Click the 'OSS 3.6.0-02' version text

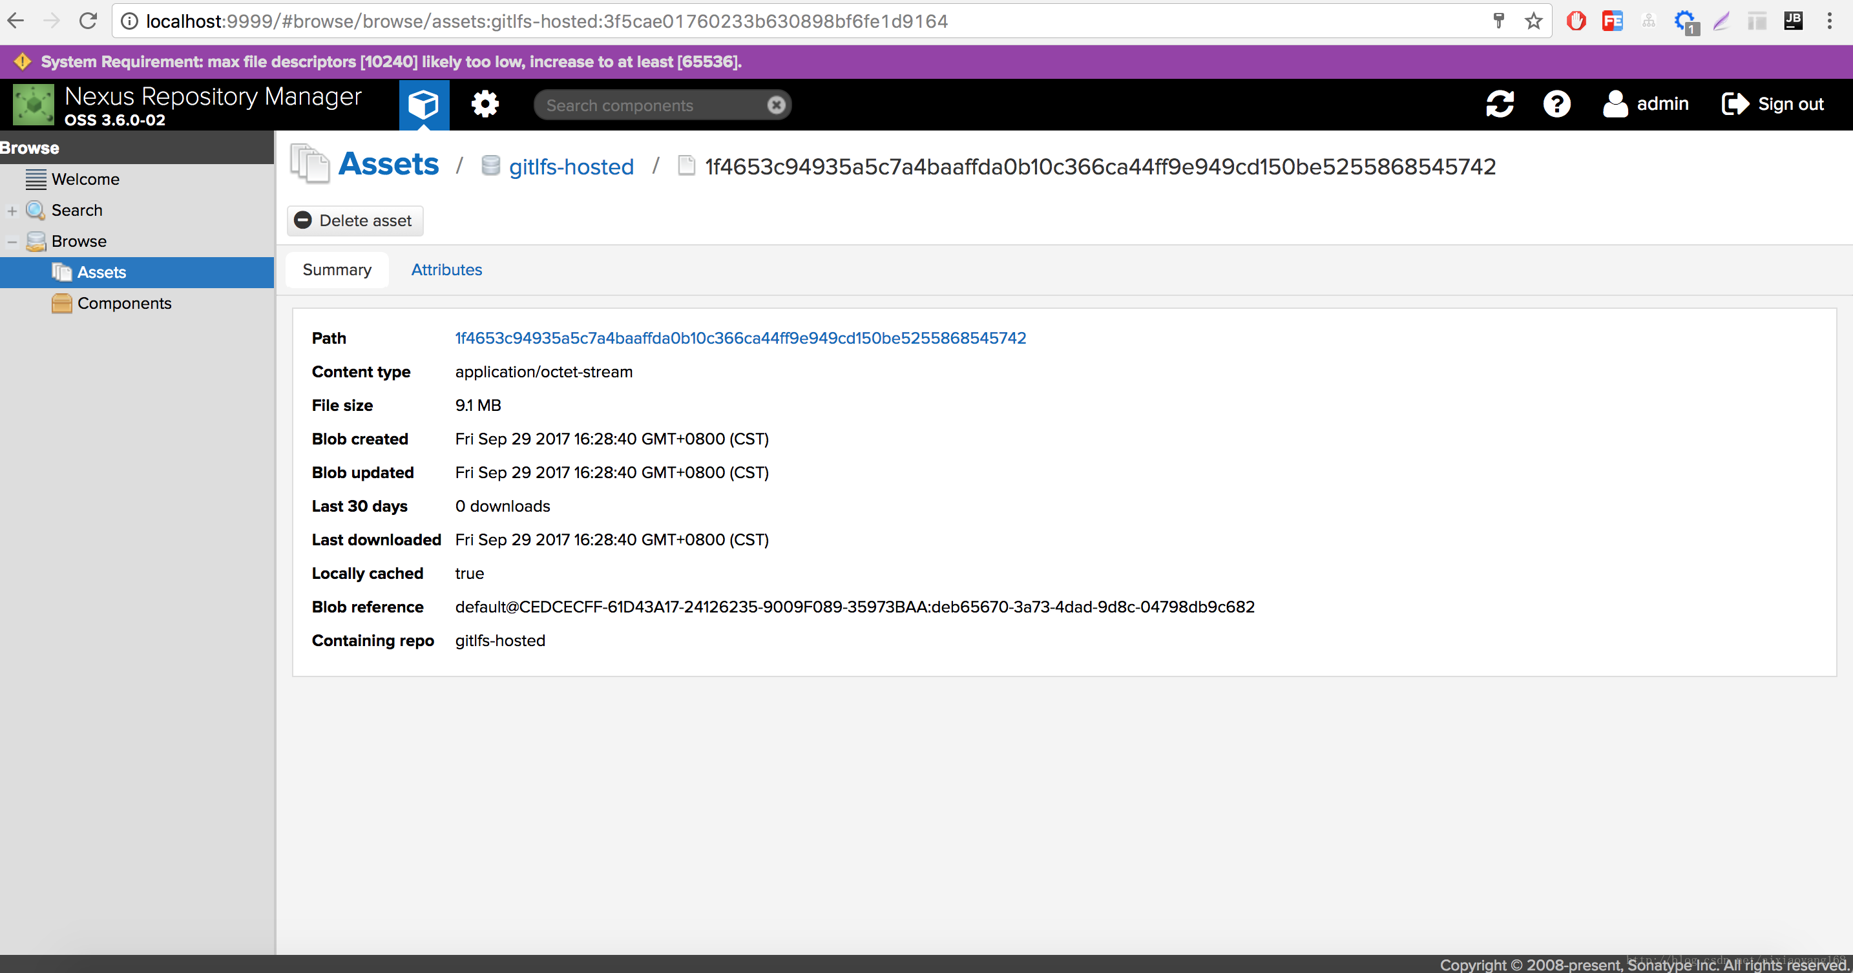coord(115,120)
